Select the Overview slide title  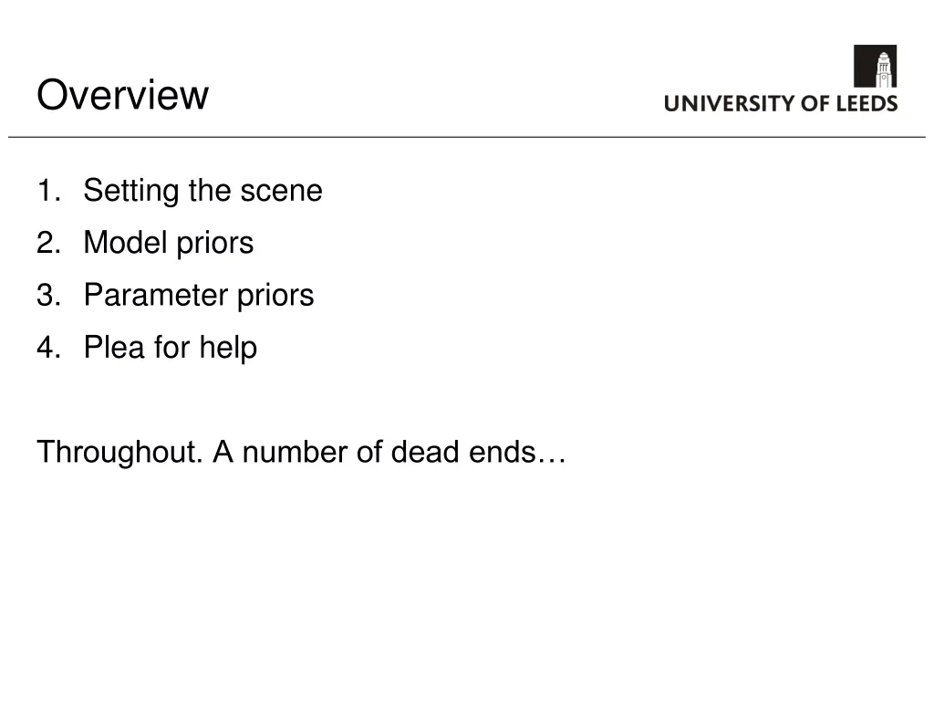(123, 95)
